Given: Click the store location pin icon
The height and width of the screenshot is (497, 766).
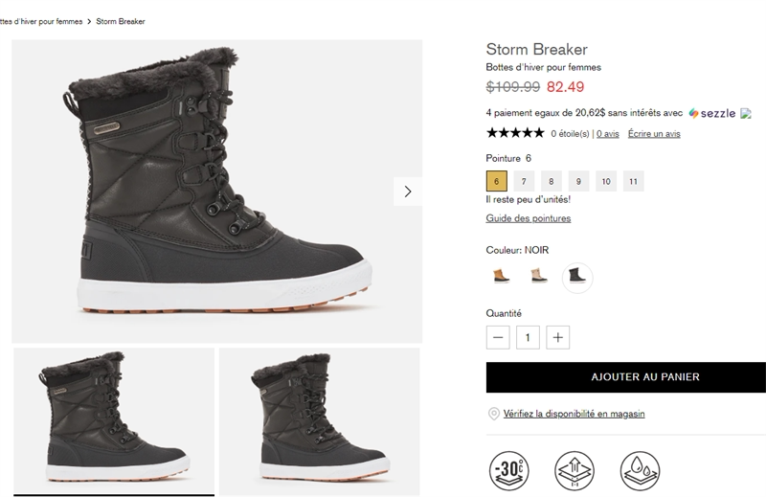Looking at the screenshot, I should [494, 414].
